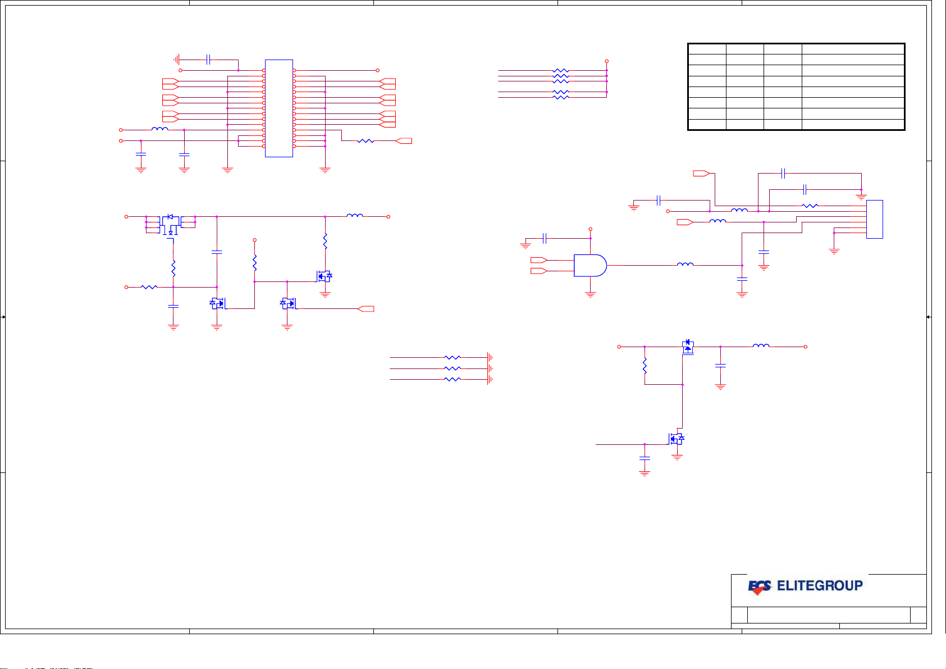Select the small blue connector block beside the AND gate circuit
This screenshot has width=946, height=669.
click(x=874, y=219)
